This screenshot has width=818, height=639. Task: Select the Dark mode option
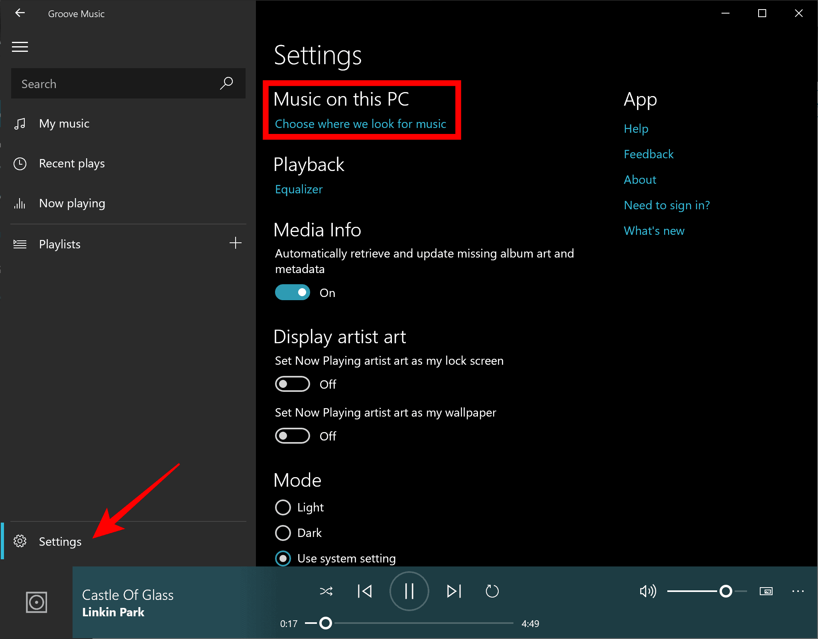[x=283, y=533]
